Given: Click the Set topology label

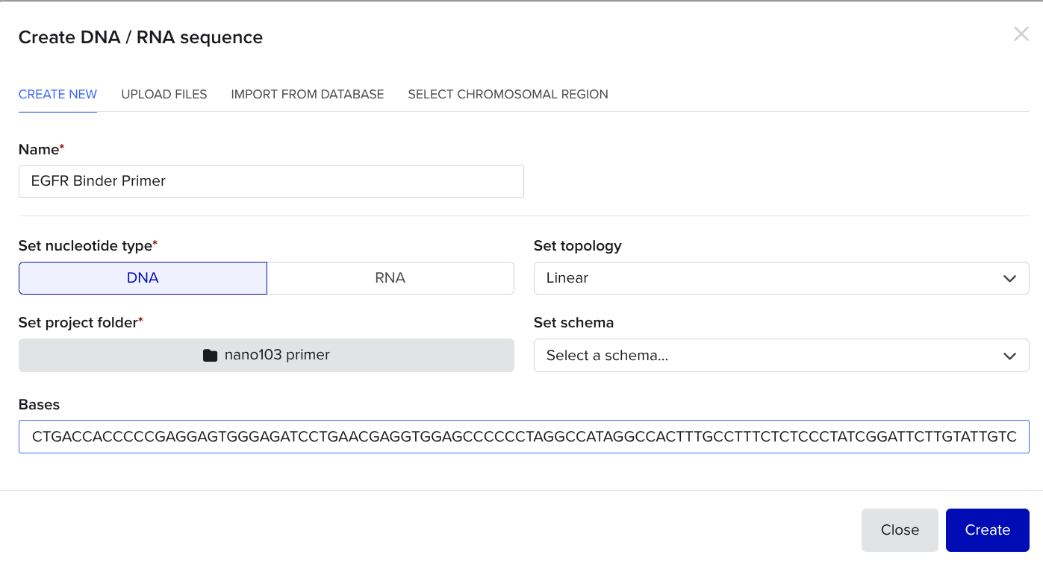Looking at the screenshot, I should [578, 245].
